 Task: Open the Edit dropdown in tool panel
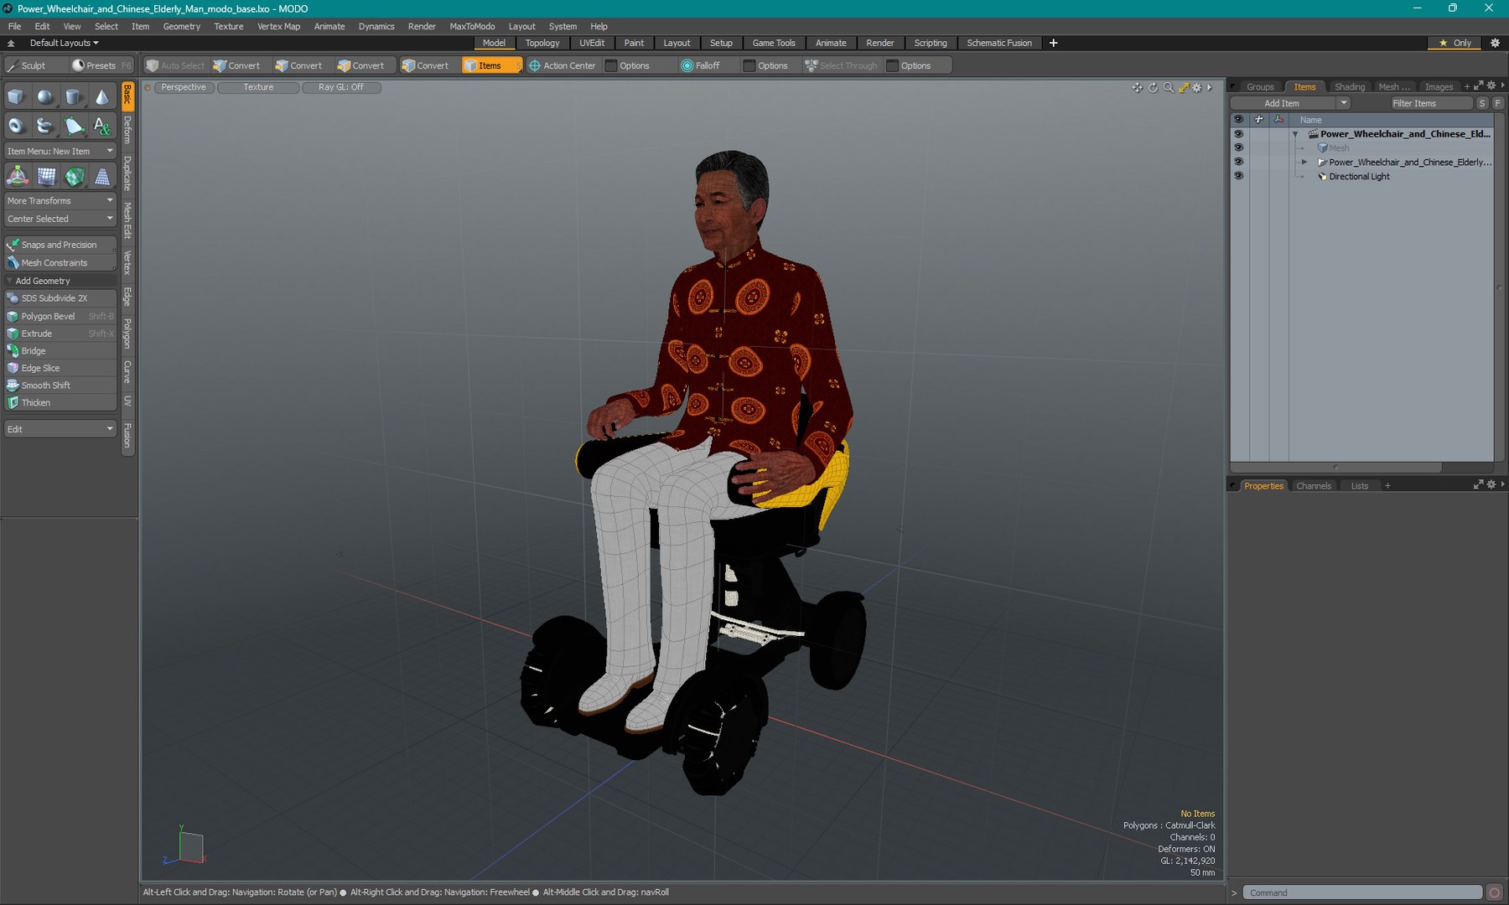coord(60,429)
